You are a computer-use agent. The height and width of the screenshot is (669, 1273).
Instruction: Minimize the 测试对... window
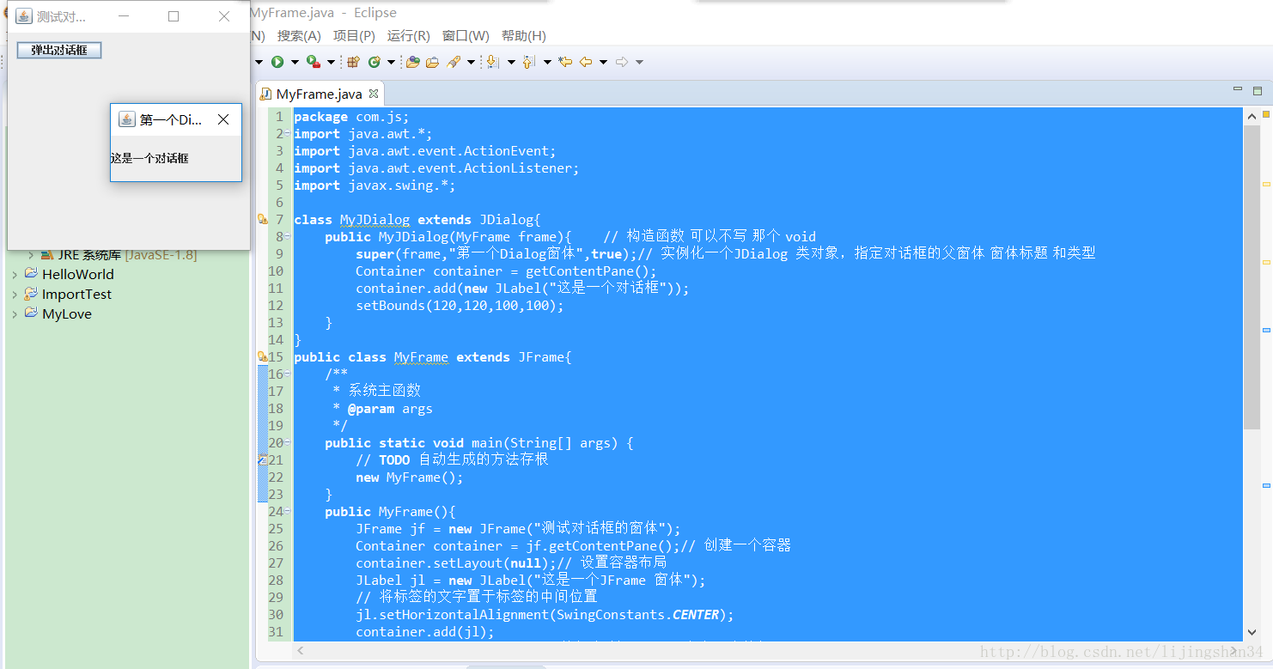click(124, 16)
